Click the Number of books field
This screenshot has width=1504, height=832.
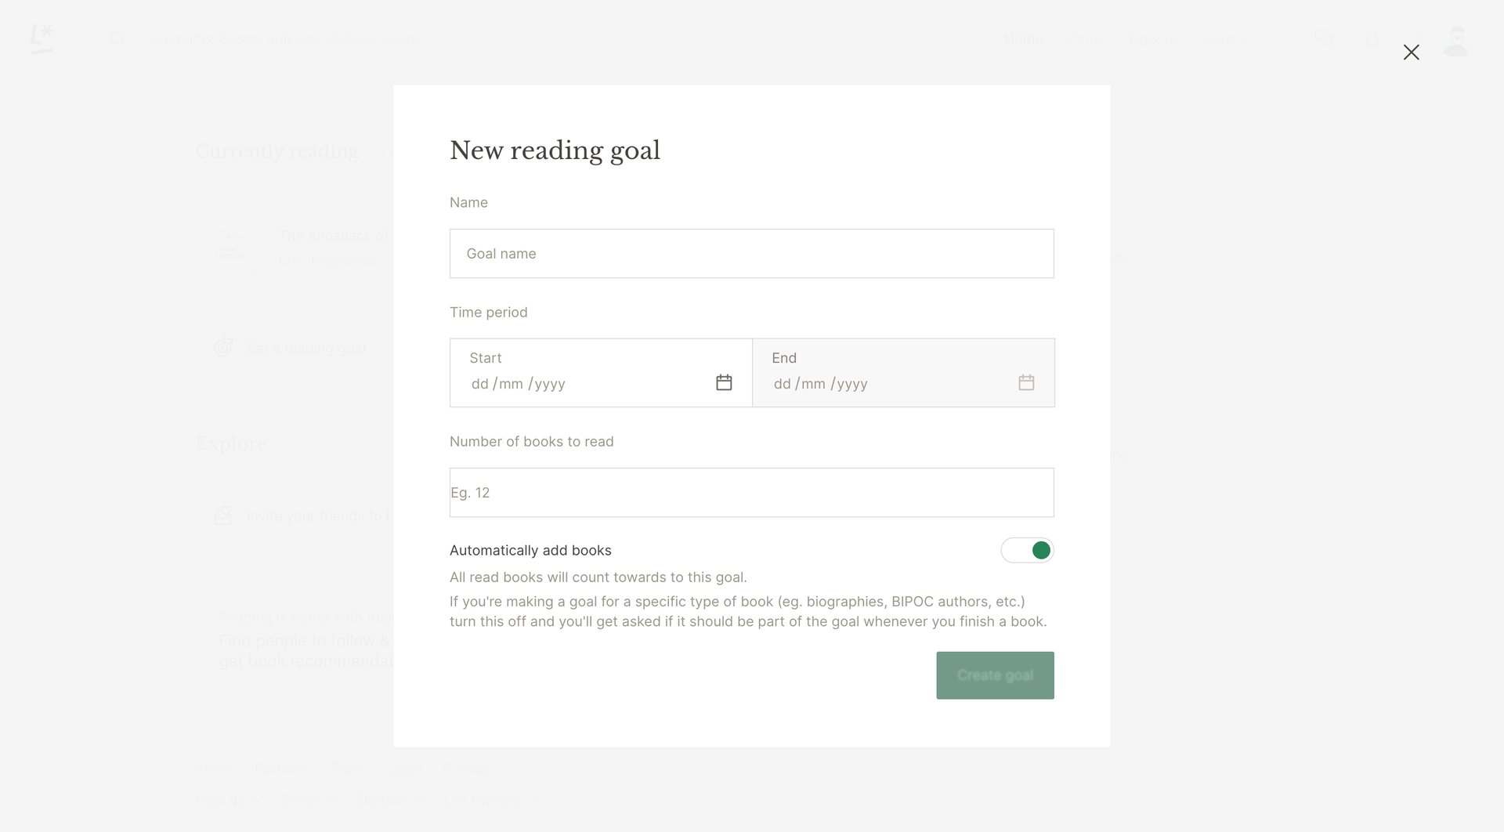pos(751,492)
